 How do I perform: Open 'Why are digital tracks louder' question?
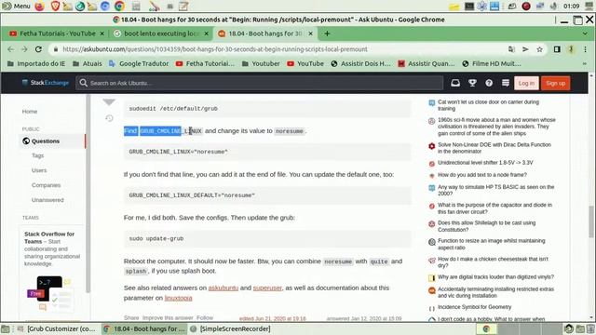click(x=495, y=277)
